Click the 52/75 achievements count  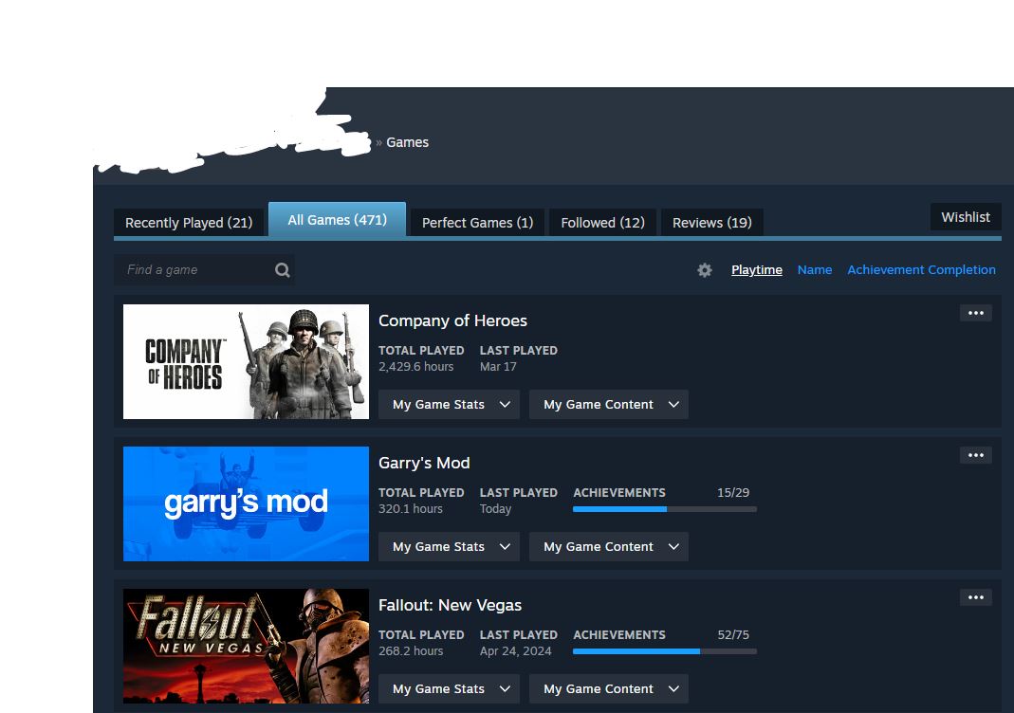coord(733,635)
